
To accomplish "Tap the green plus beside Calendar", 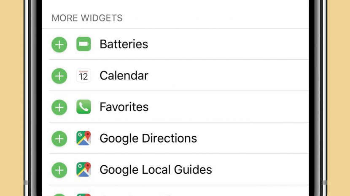I will [59, 76].
